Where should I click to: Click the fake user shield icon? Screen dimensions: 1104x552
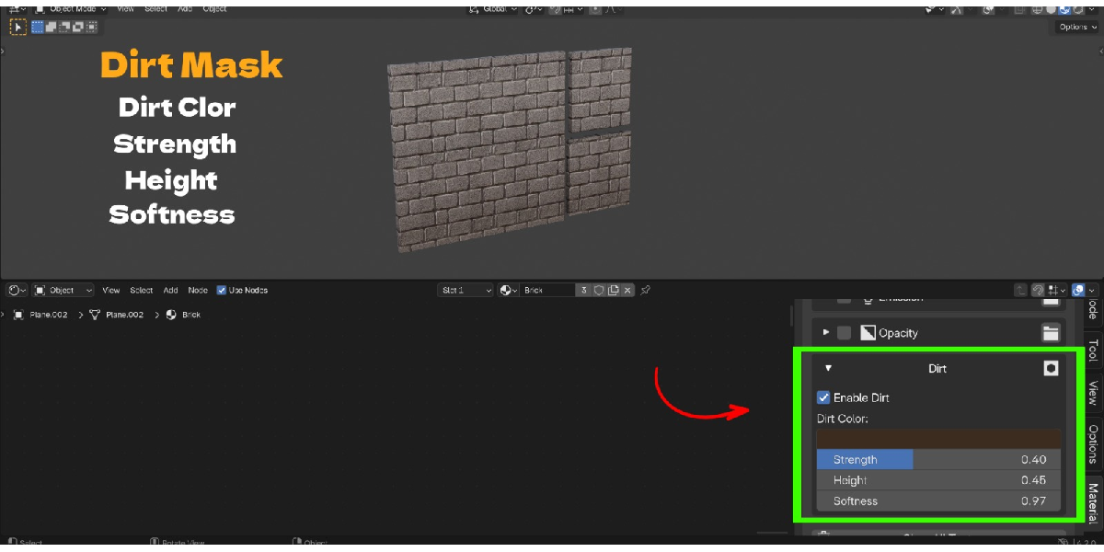[599, 290]
